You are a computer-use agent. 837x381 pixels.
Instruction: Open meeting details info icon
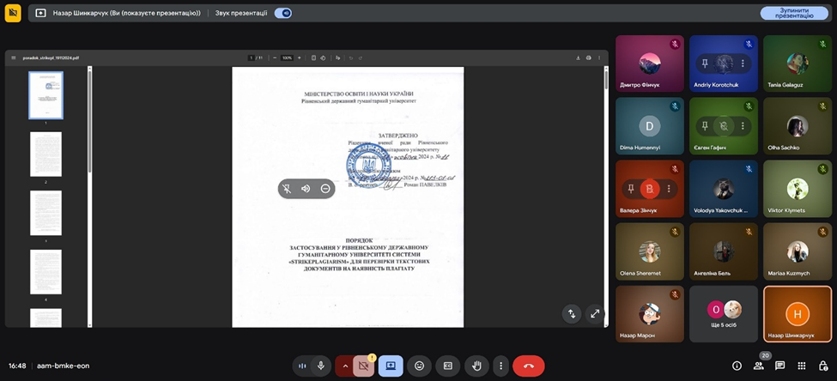(x=737, y=366)
